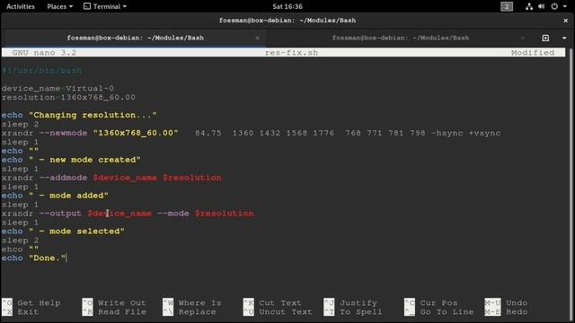
Task: Click the Go To Line shortcut
Action: coord(439,312)
